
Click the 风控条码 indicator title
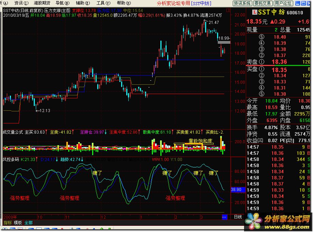click(x=11, y=160)
